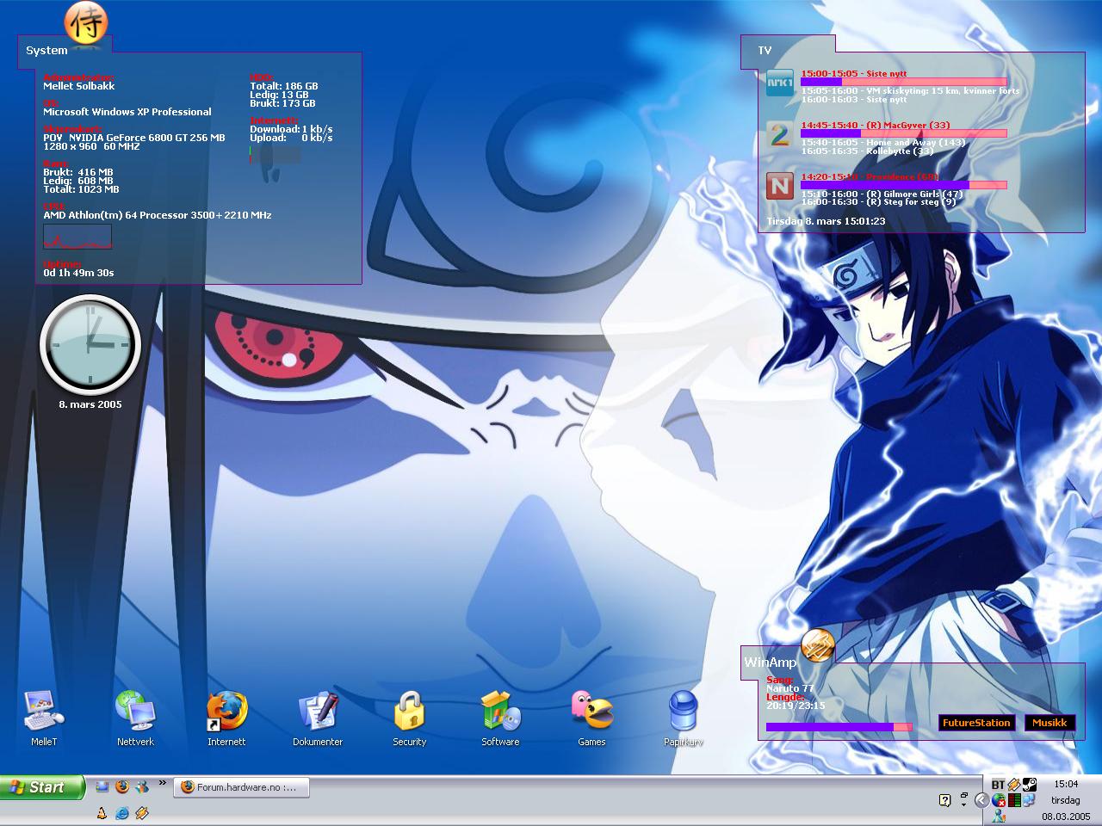Click '14:45-15:40 - (R) MacGyver (33)' listing
This screenshot has width=1102, height=826.
click(876, 125)
